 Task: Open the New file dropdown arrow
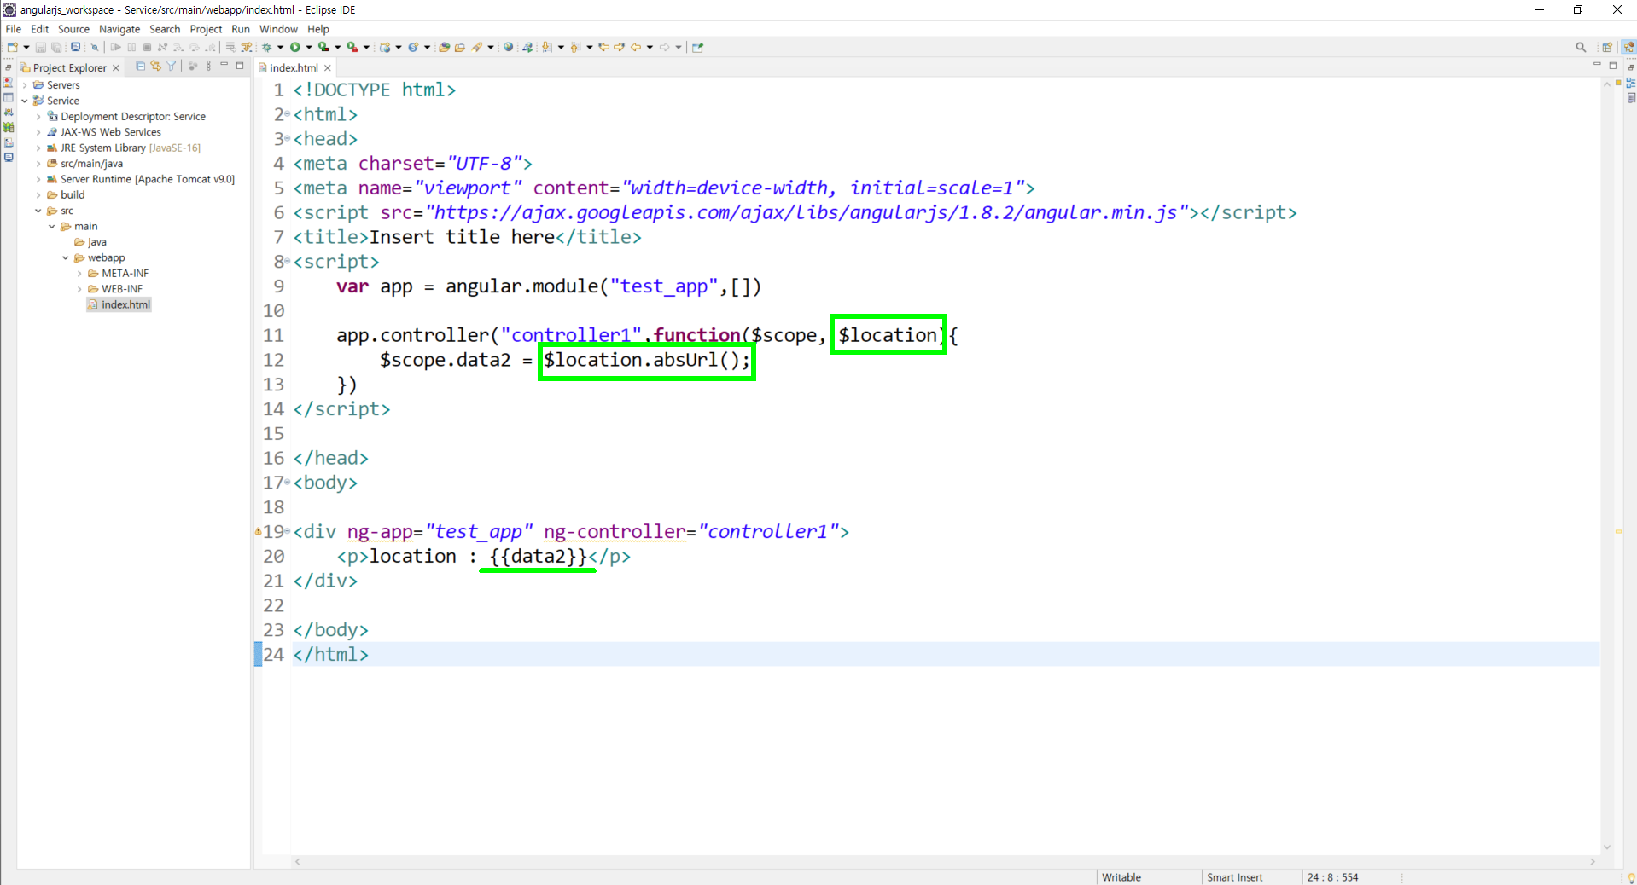click(x=26, y=48)
